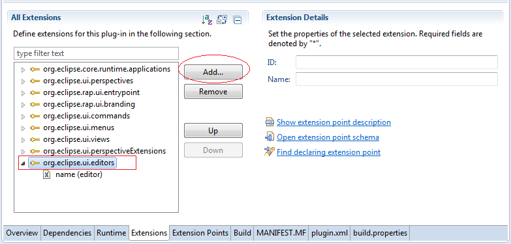Open the MANIFEST.MF tab
Image resolution: width=511 pixels, height=244 pixels.
pyautogui.click(x=281, y=233)
